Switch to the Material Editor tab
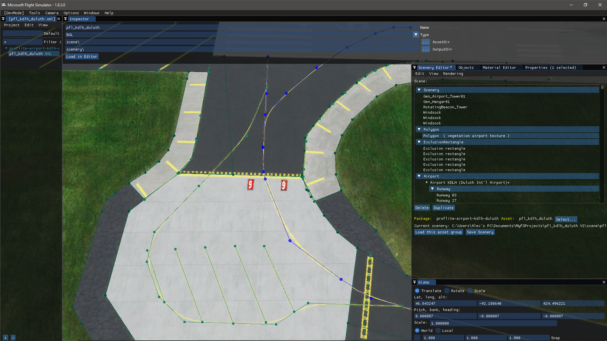 point(499,68)
